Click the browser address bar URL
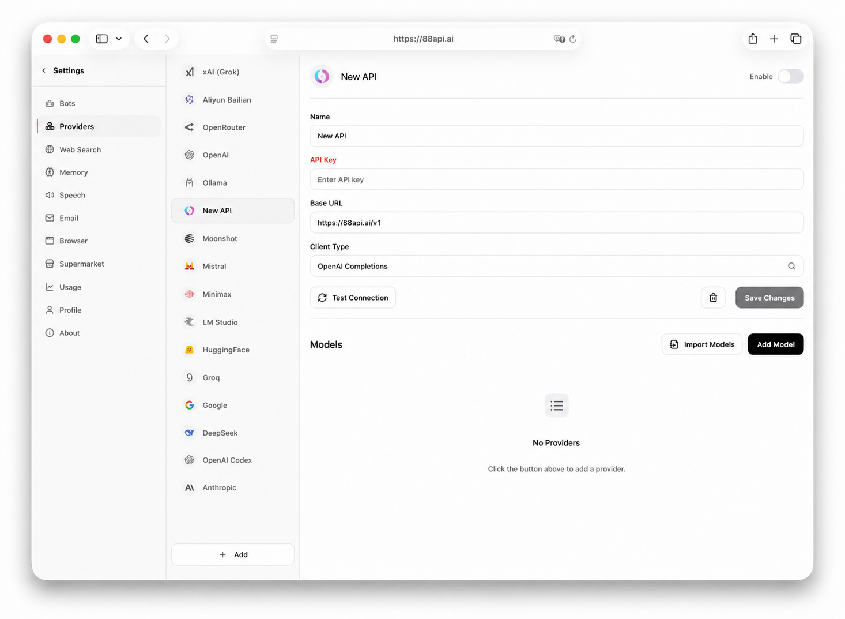The image size is (845, 619). click(x=423, y=39)
